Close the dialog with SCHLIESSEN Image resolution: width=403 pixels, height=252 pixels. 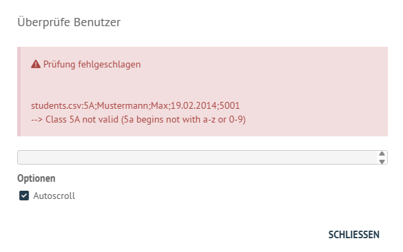click(354, 235)
